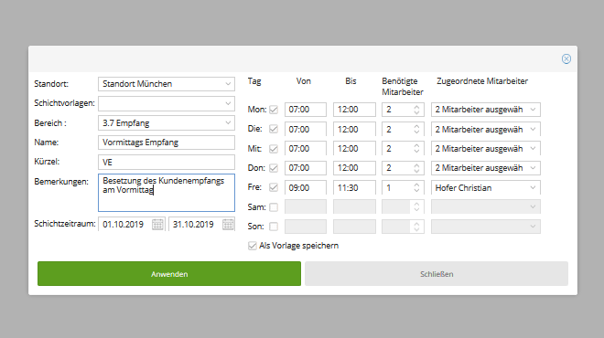The image size is (604, 338).
Task: Open the Standort München dropdown
Action: click(167, 84)
